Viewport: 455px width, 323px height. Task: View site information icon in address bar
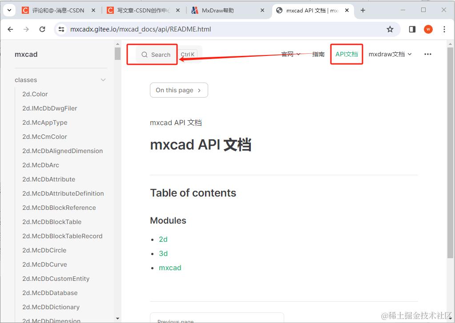tap(61, 29)
